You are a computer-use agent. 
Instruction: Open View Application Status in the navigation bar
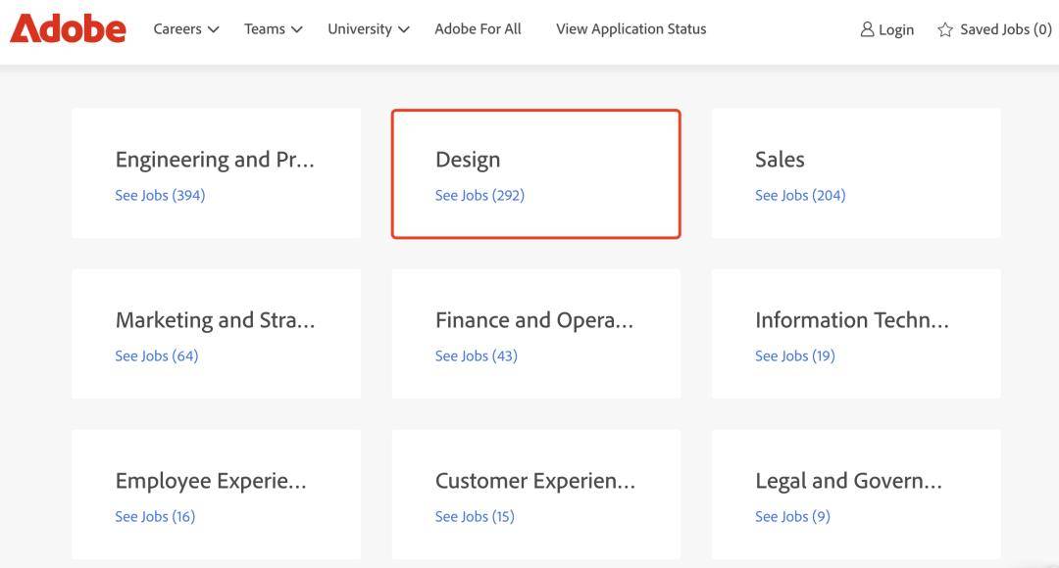click(630, 29)
